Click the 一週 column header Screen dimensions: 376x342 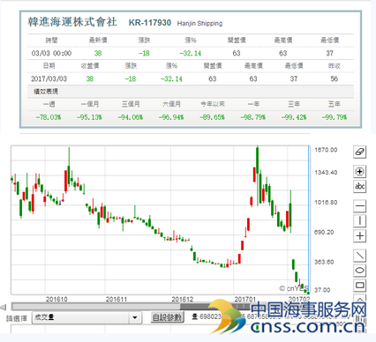(49, 104)
